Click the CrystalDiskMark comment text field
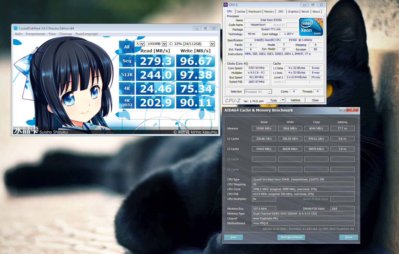 pos(167,115)
